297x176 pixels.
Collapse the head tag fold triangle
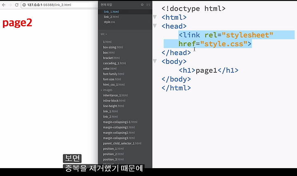pyautogui.click(x=155, y=26)
